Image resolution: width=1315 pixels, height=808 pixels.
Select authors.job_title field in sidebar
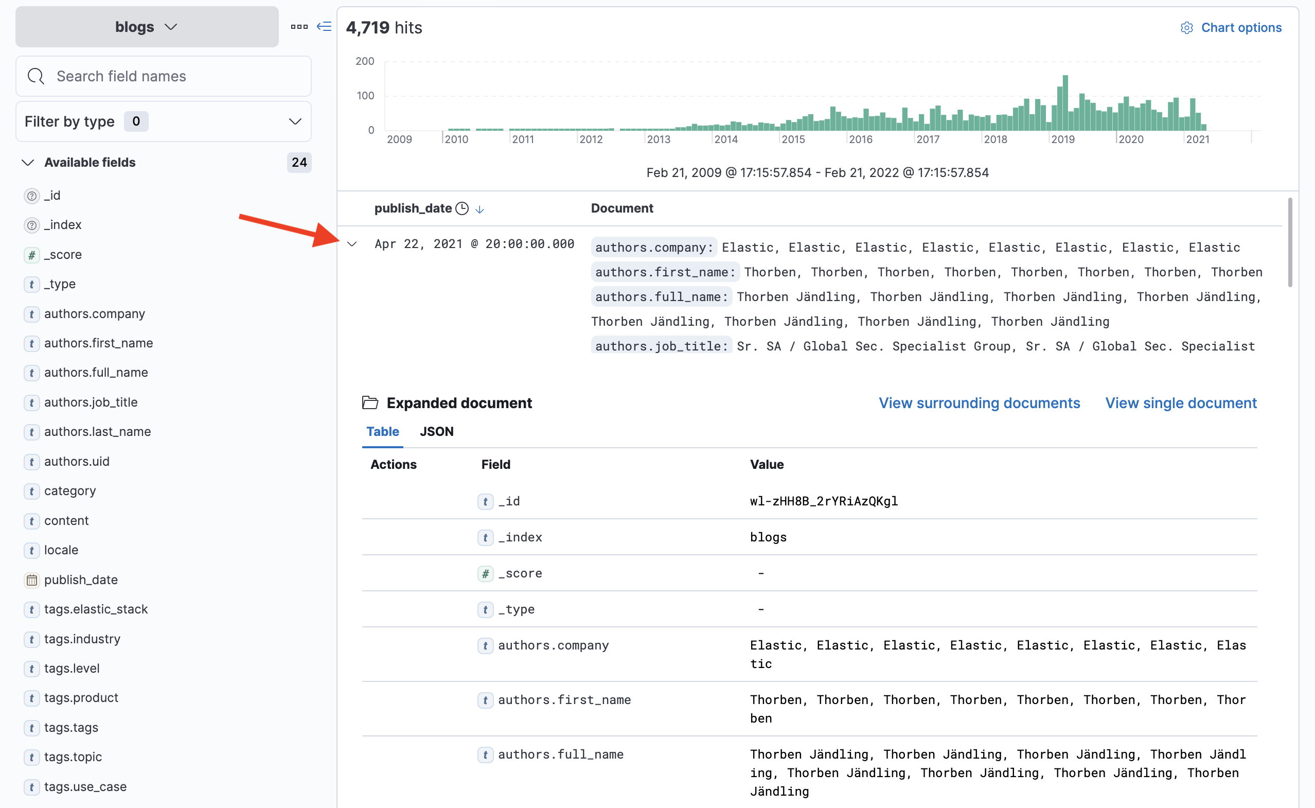point(91,402)
